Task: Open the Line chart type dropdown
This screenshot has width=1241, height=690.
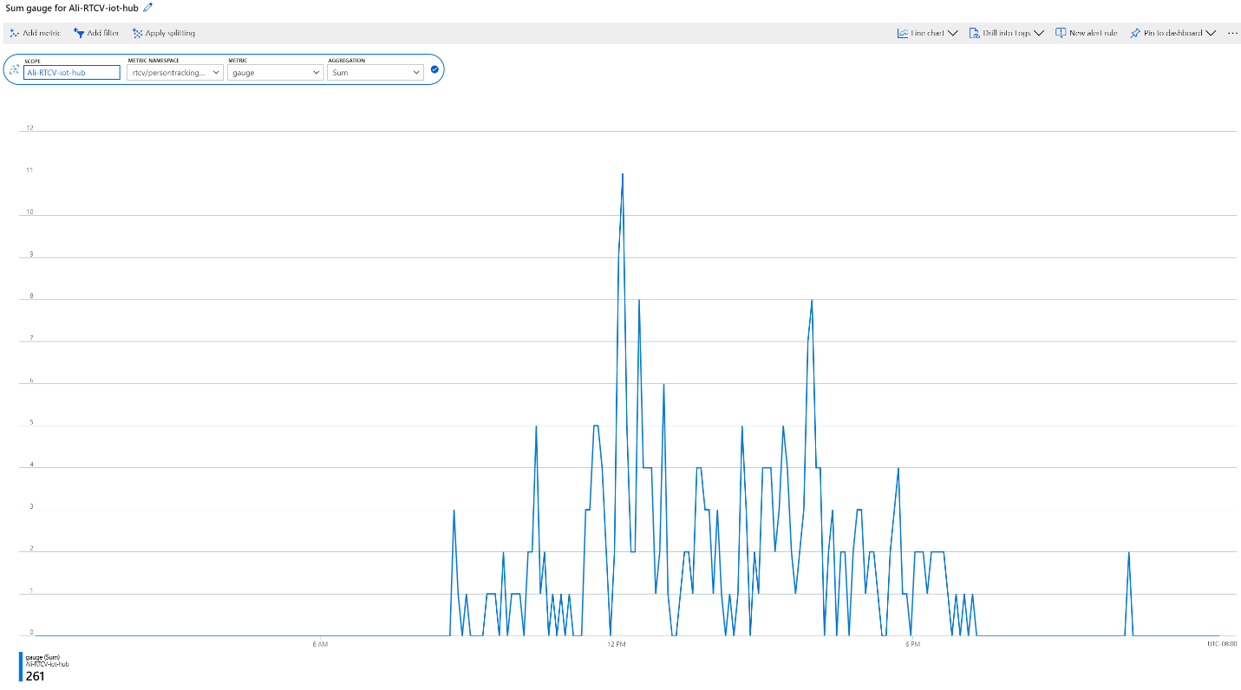Action: pos(927,33)
